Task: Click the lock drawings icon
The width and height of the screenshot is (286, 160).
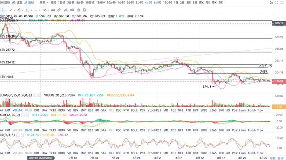Action: pos(78,10)
